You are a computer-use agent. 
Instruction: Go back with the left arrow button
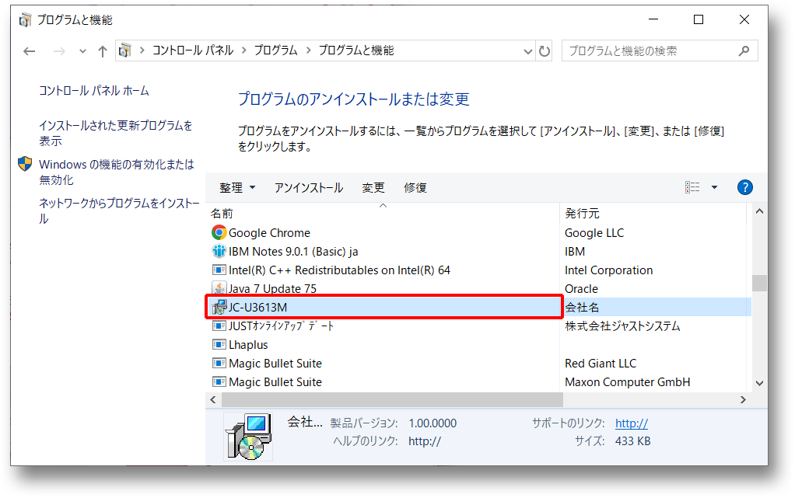(30, 51)
